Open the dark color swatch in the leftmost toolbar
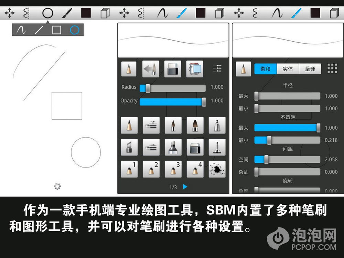Image resolution: width=344 pixels, height=258 pixels. tap(86, 13)
